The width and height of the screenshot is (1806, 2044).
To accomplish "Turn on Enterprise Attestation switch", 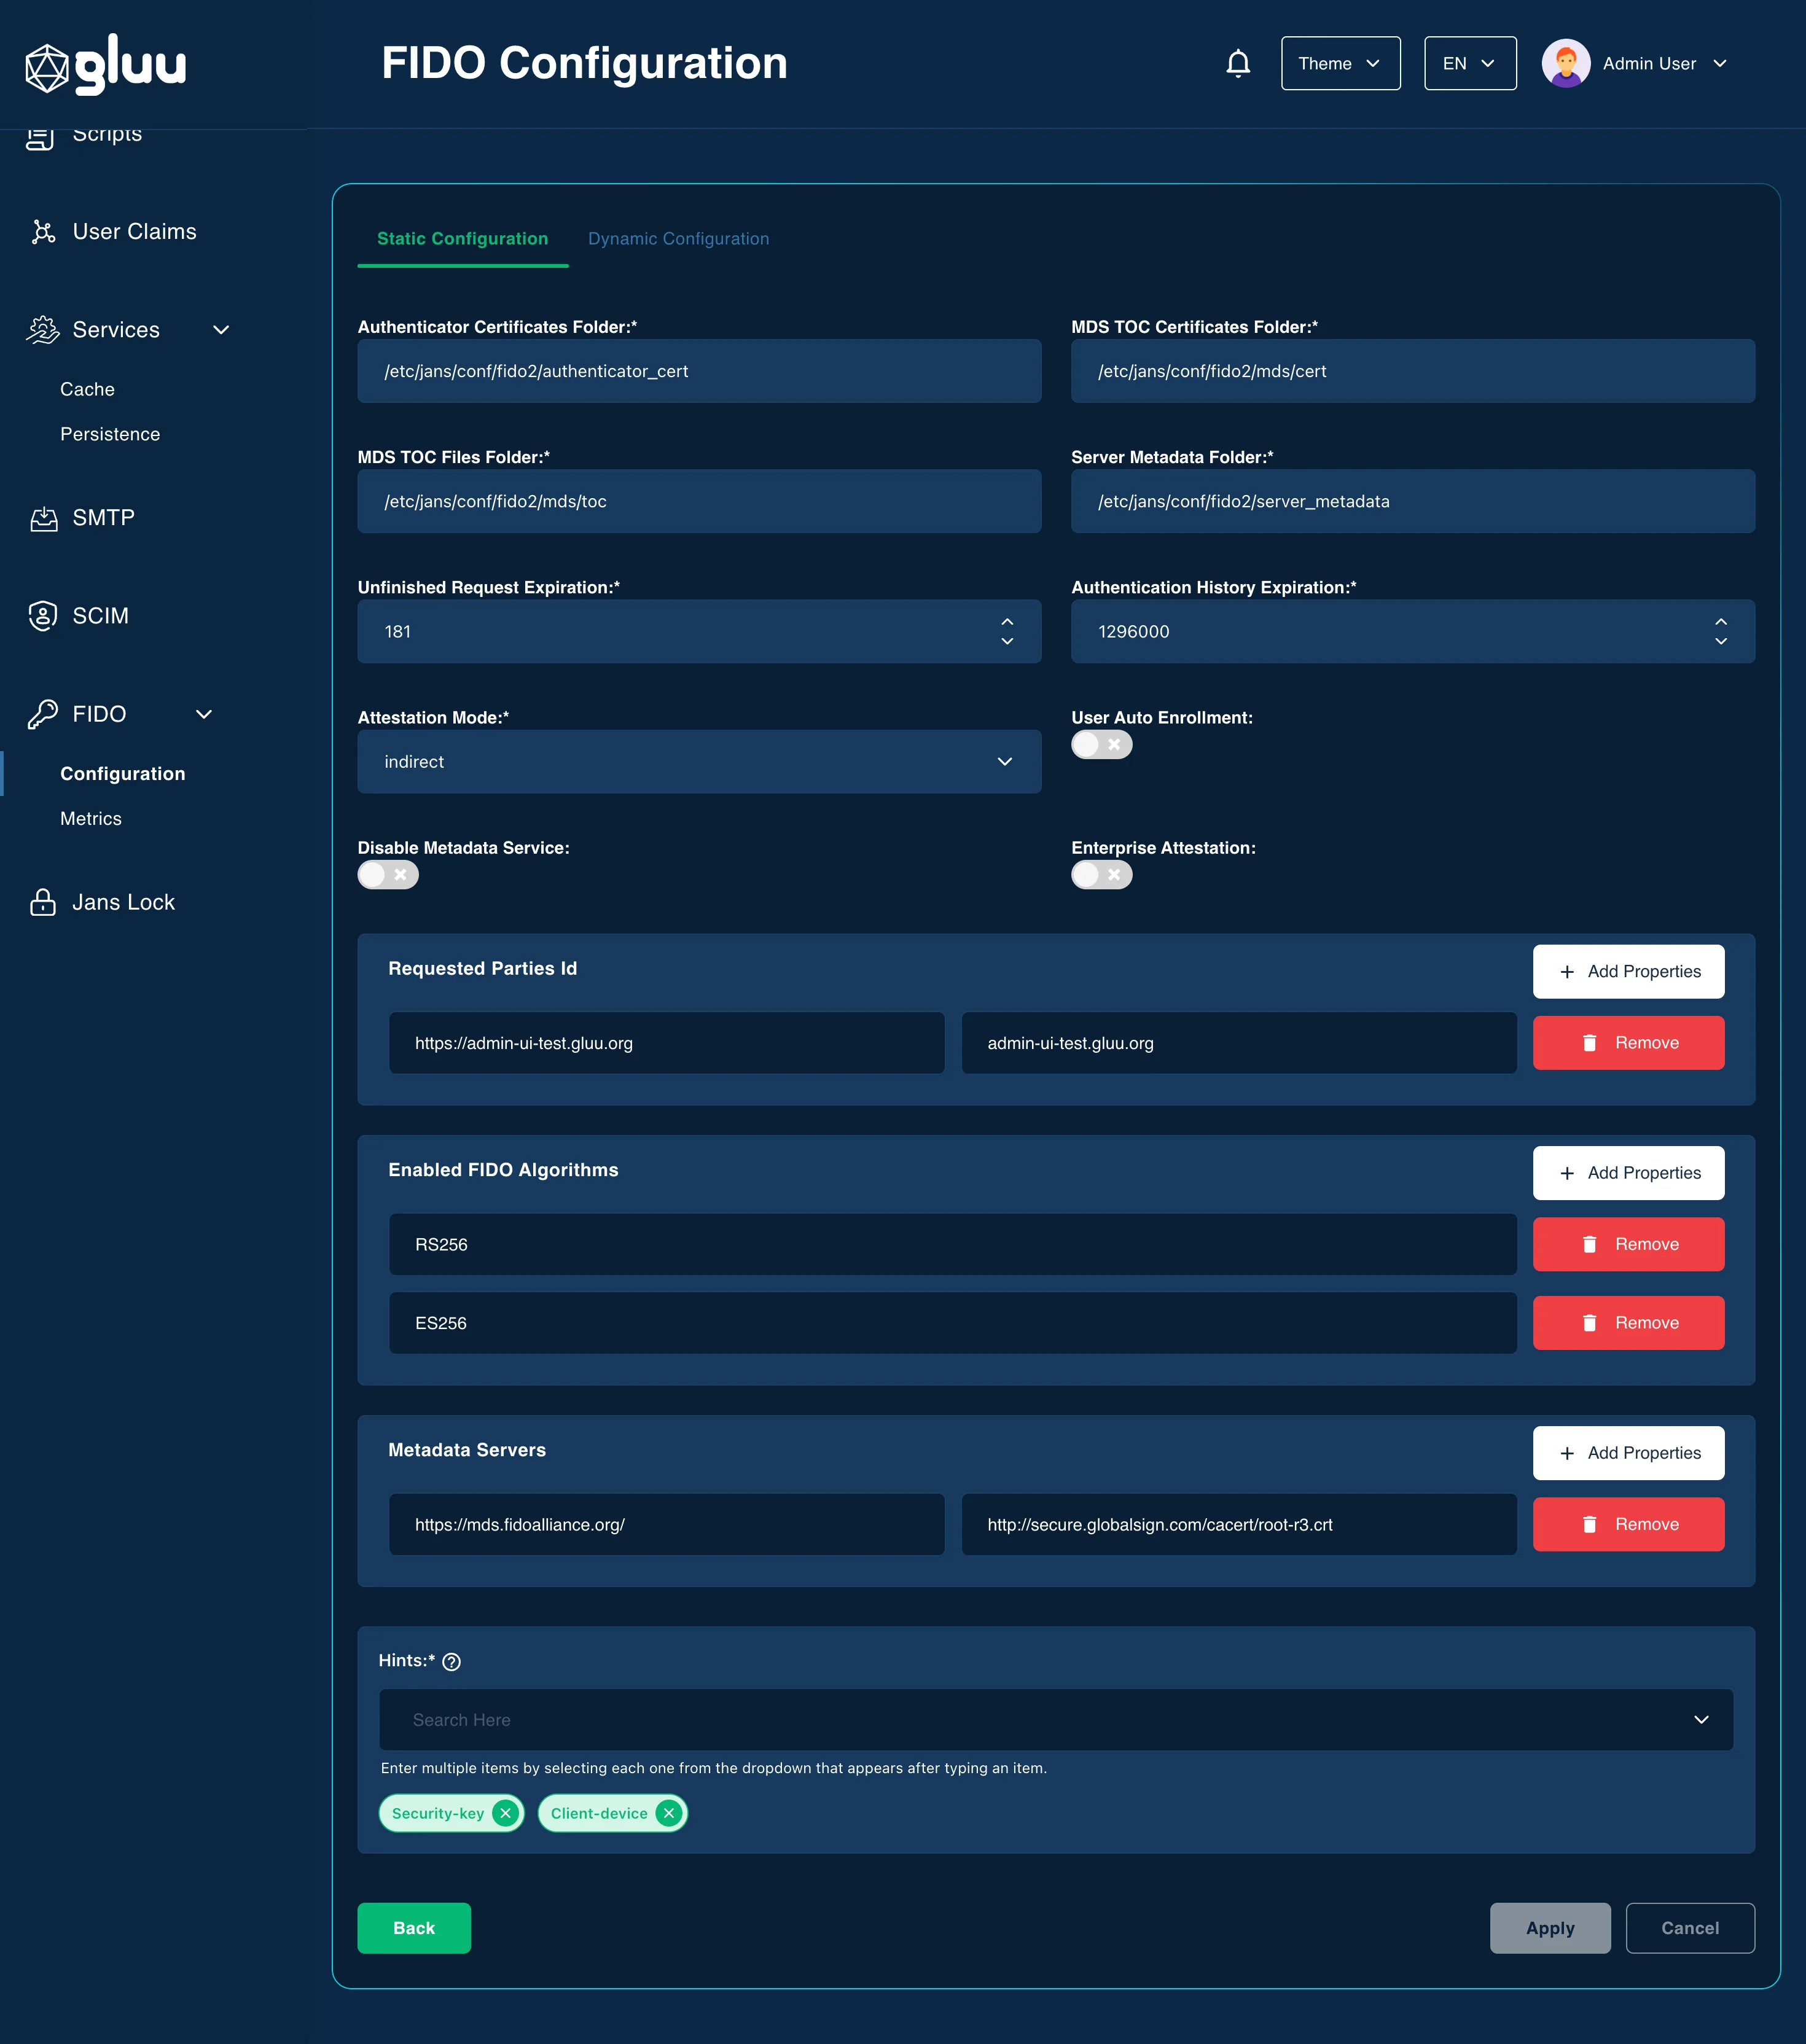I will pyautogui.click(x=1101, y=875).
